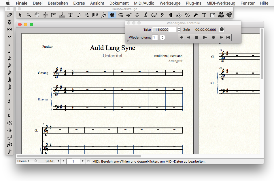Choose the tie tool in palette
This screenshot has height=181, width=274.
10,137
